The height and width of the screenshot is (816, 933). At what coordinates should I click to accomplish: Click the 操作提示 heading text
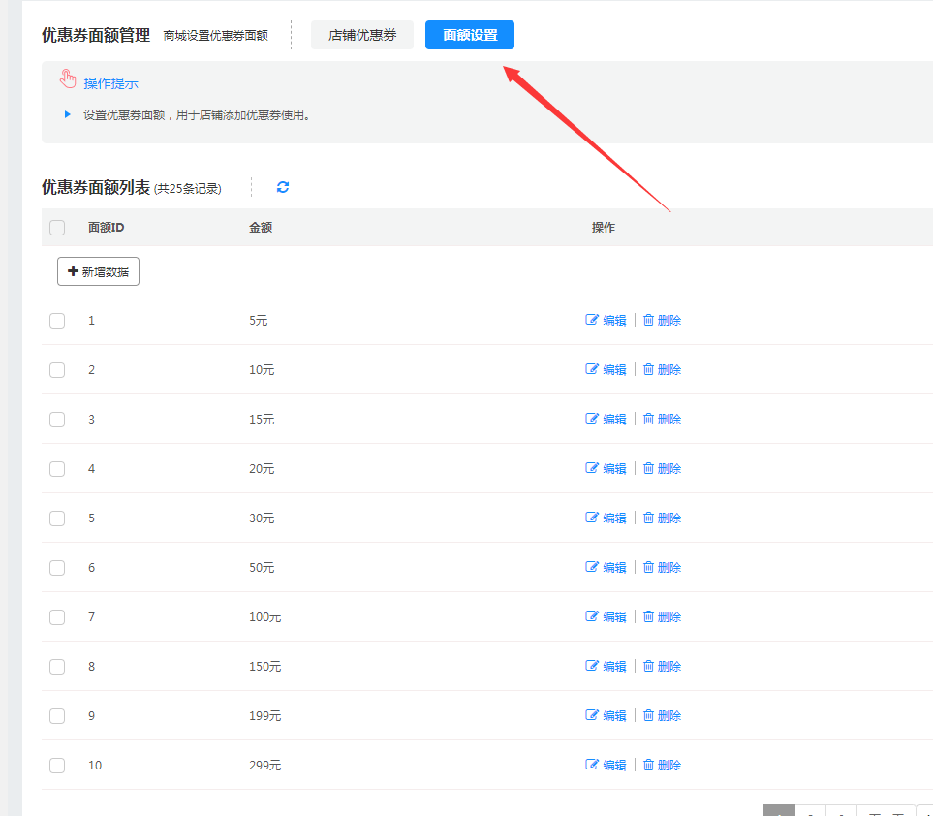(110, 83)
